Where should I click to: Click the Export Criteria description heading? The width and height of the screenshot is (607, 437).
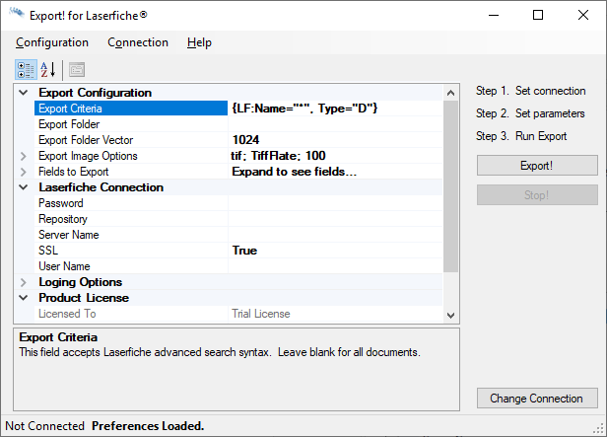coord(58,337)
